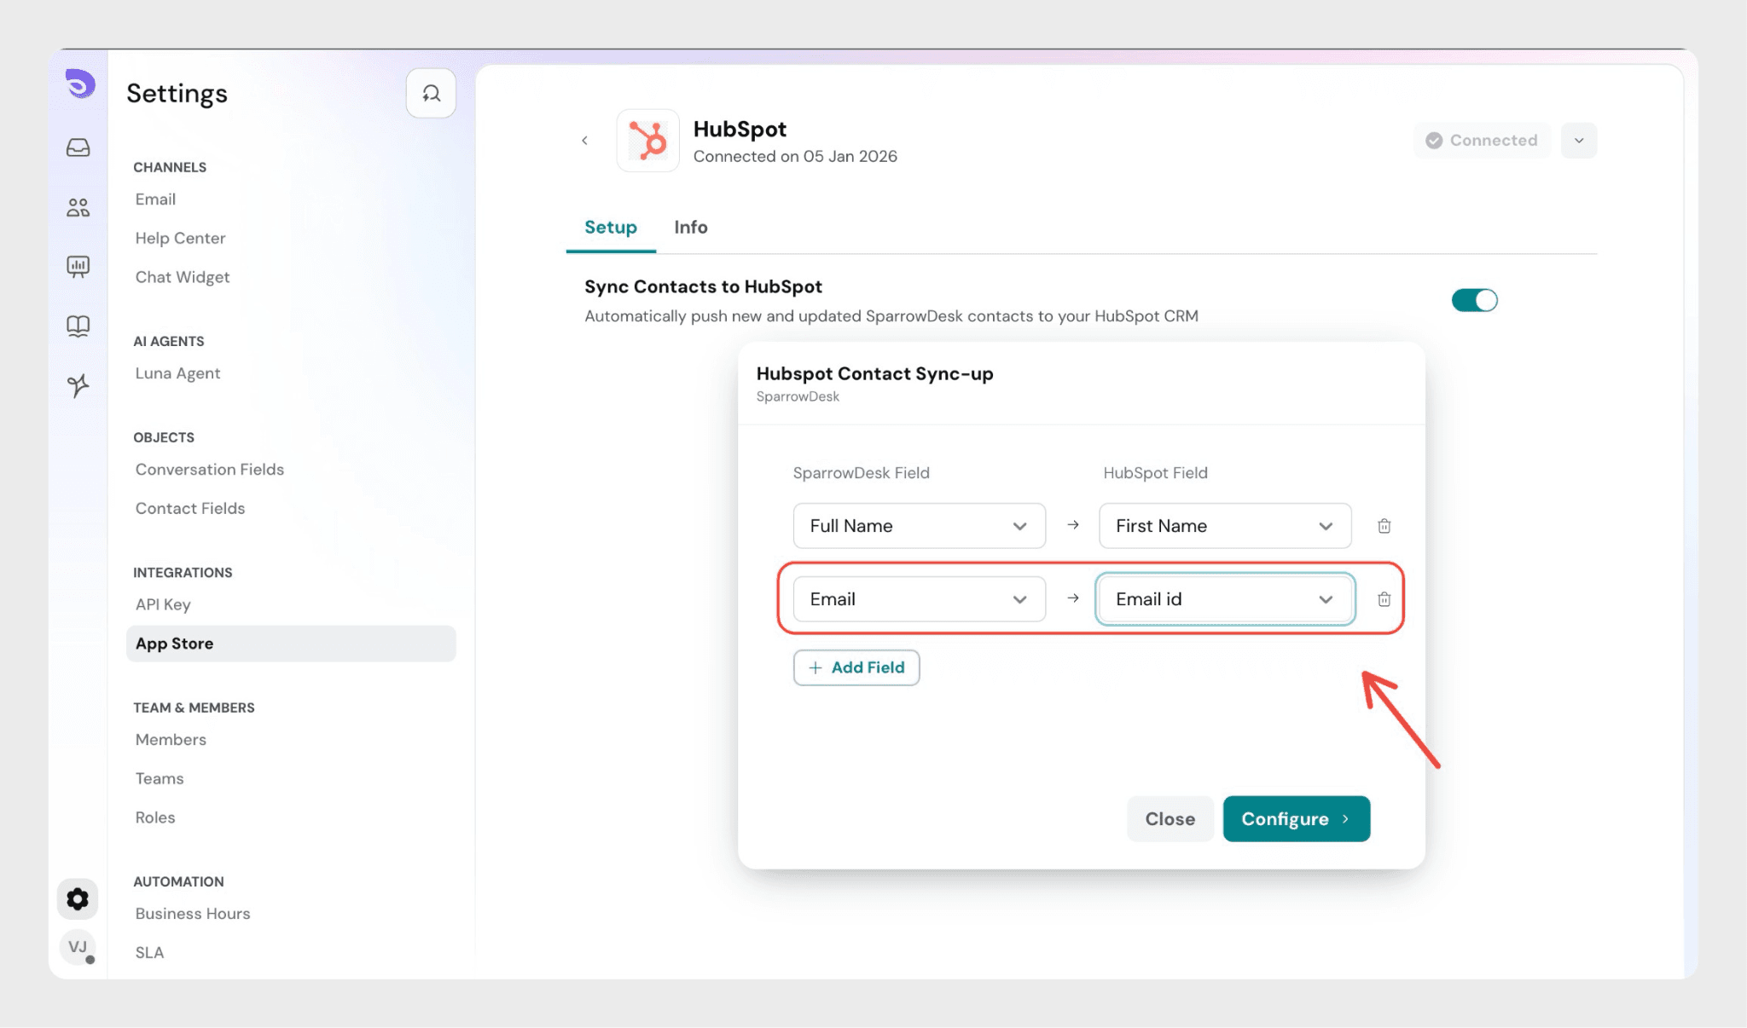The height and width of the screenshot is (1028, 1747).
Task: Delete the Email field mapping row
Action: point(1384,599)
